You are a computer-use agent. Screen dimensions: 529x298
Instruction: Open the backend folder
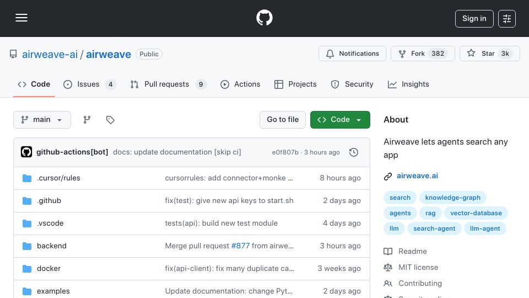(52, 246)
